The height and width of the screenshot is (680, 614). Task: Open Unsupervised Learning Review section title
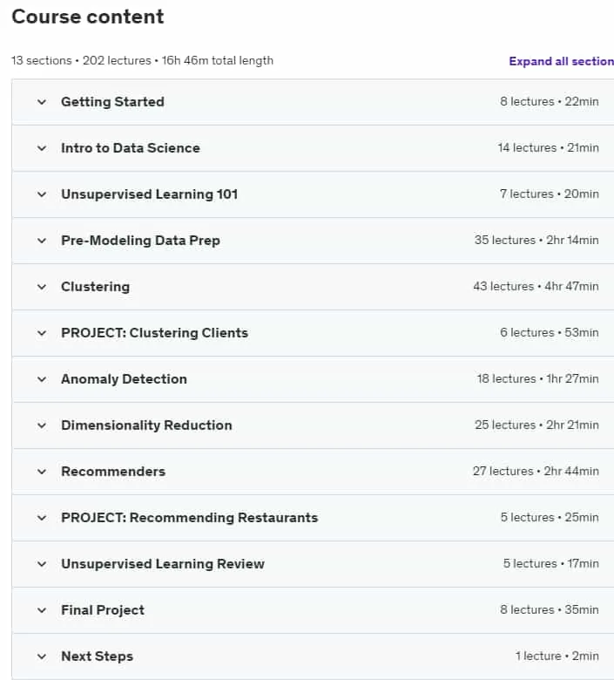(x=163, y=564)
